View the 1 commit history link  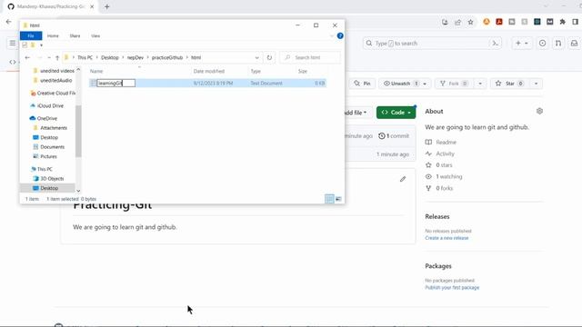tap(394, 136)
